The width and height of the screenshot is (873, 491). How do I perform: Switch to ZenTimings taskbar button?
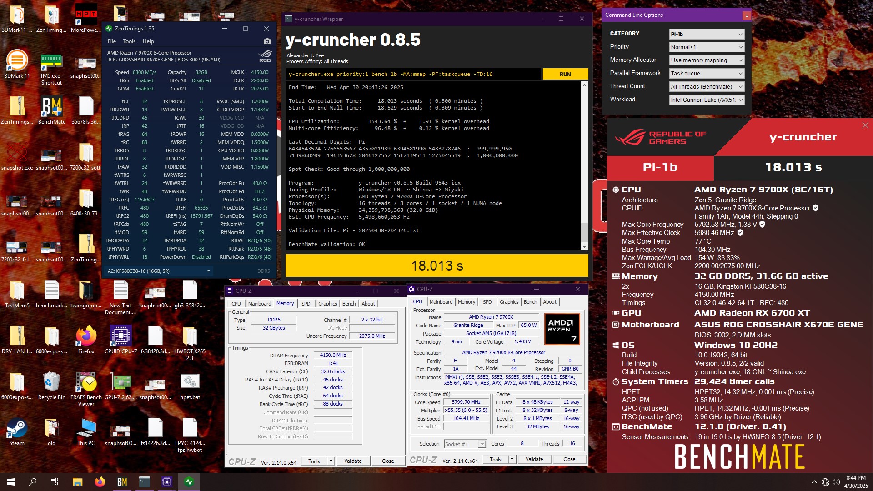[x=189, y=482]
